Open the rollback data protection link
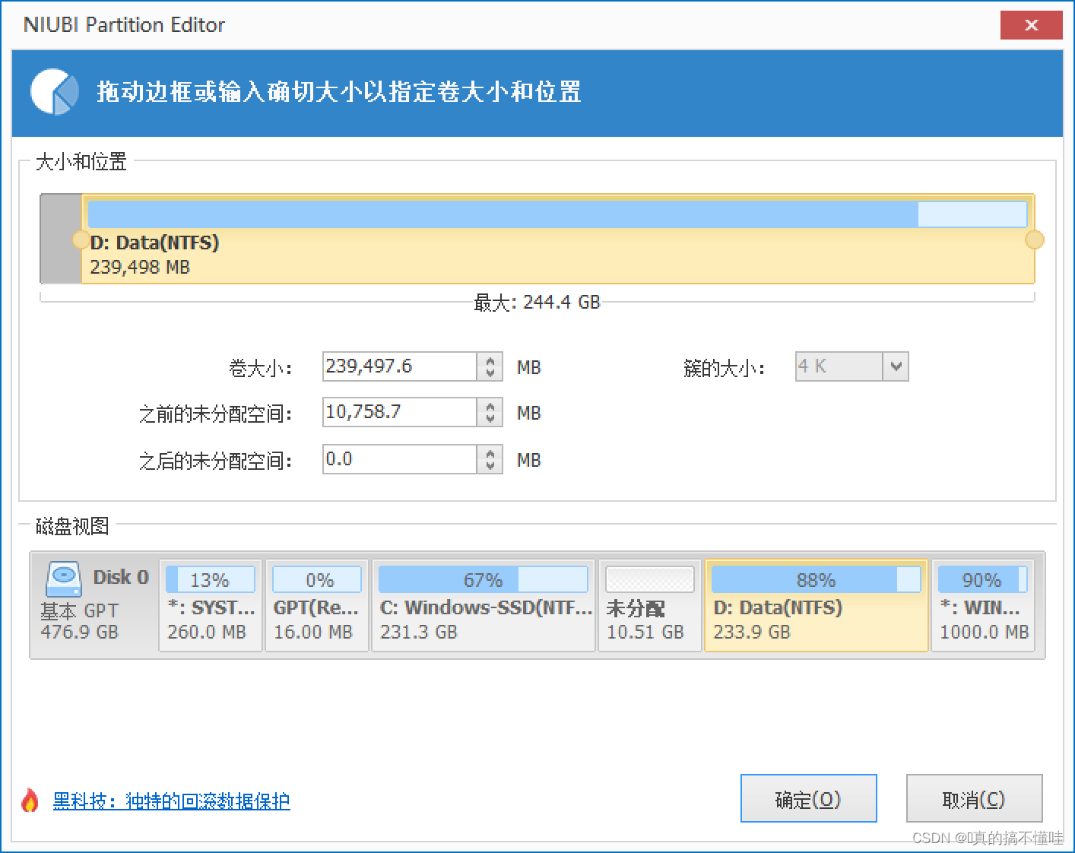This screenshot has width=1075, height=853. click(171, 801)
